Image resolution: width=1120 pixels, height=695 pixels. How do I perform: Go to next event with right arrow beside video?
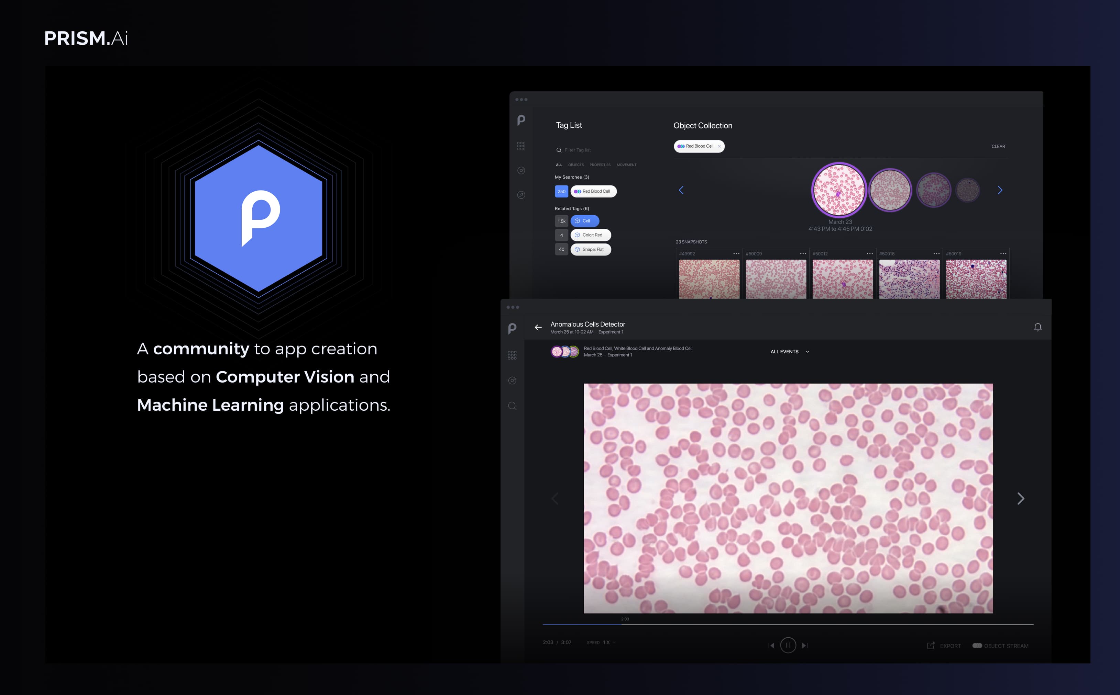click(1021, 499)
